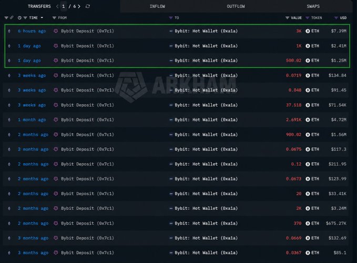Screen dimensions: 357x263
Task: Click the ETH token icon in the 2.691K row
Action: [x=308, y=120]
